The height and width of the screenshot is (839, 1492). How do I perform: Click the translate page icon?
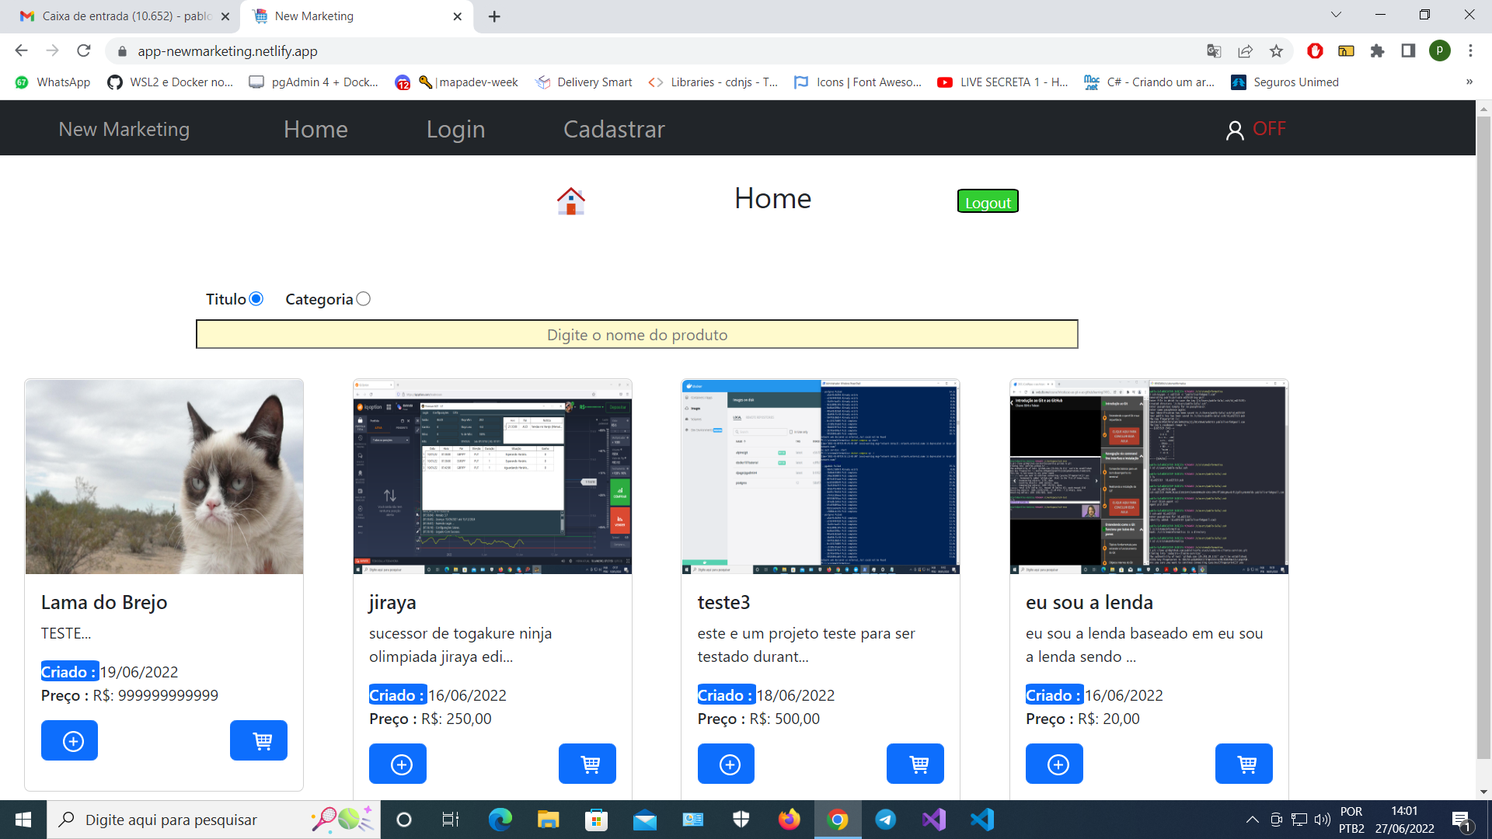[x=1214, y=51]
